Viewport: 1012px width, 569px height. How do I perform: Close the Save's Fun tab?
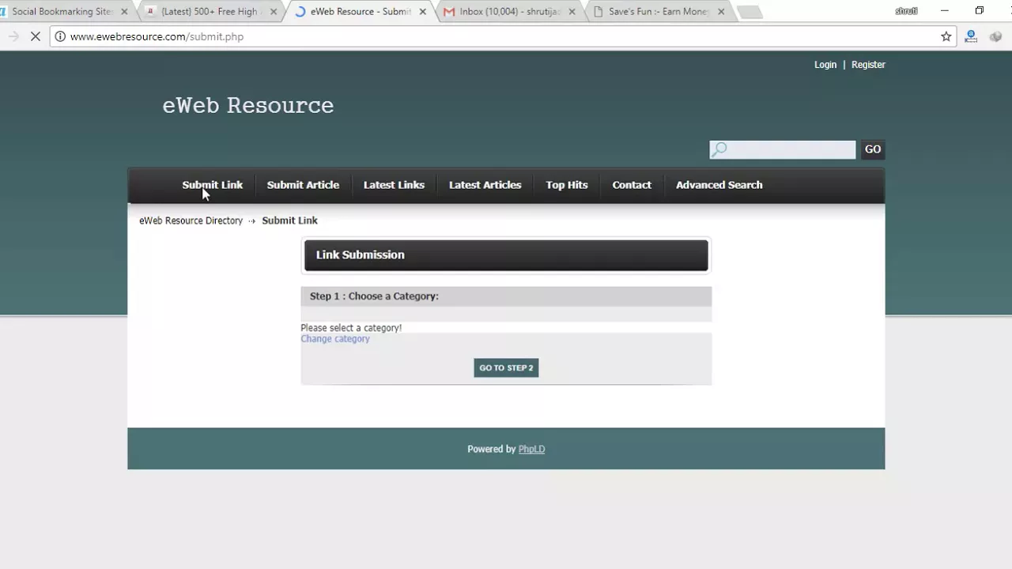(721, 12)
